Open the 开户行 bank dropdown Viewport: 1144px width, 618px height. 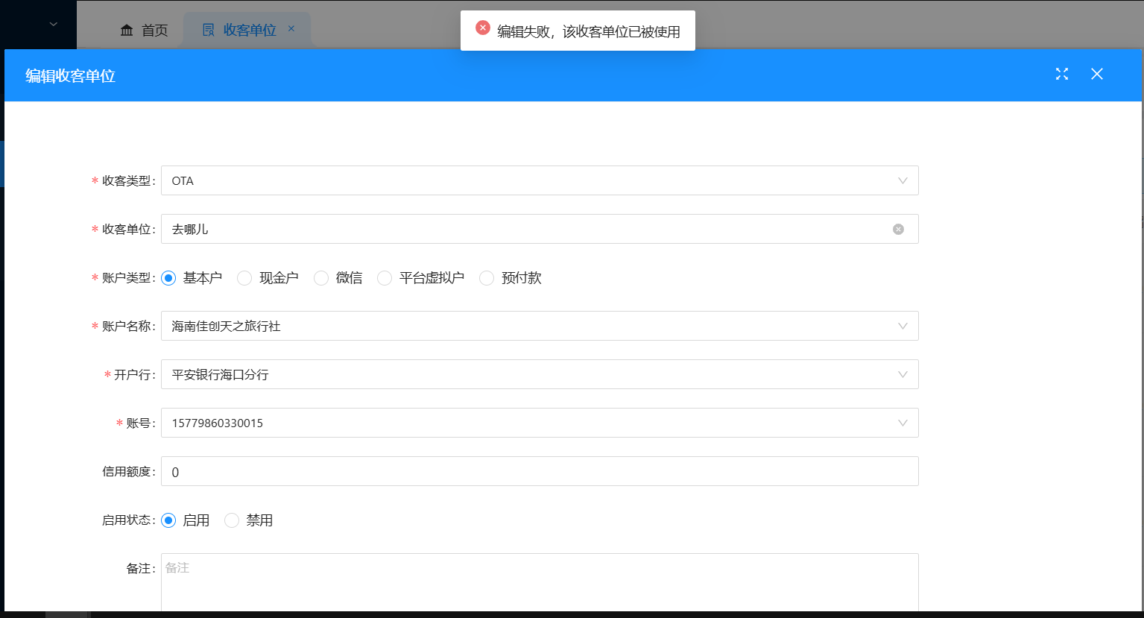(539, 375)
